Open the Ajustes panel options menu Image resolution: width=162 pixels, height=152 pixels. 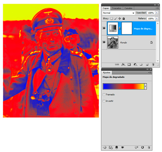tap(149, 73)
